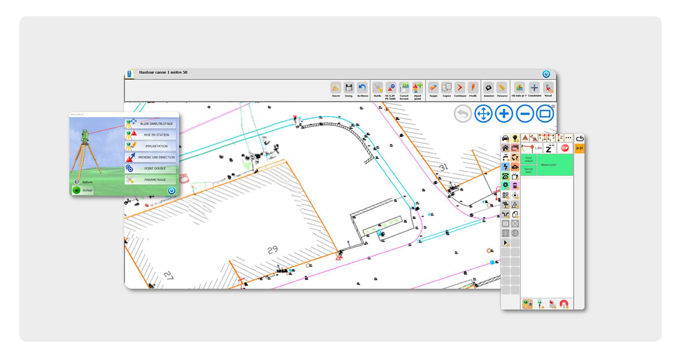Click the Où suis-je map icon
This screenshot has width=681, height=358.
tap(519, 88)
